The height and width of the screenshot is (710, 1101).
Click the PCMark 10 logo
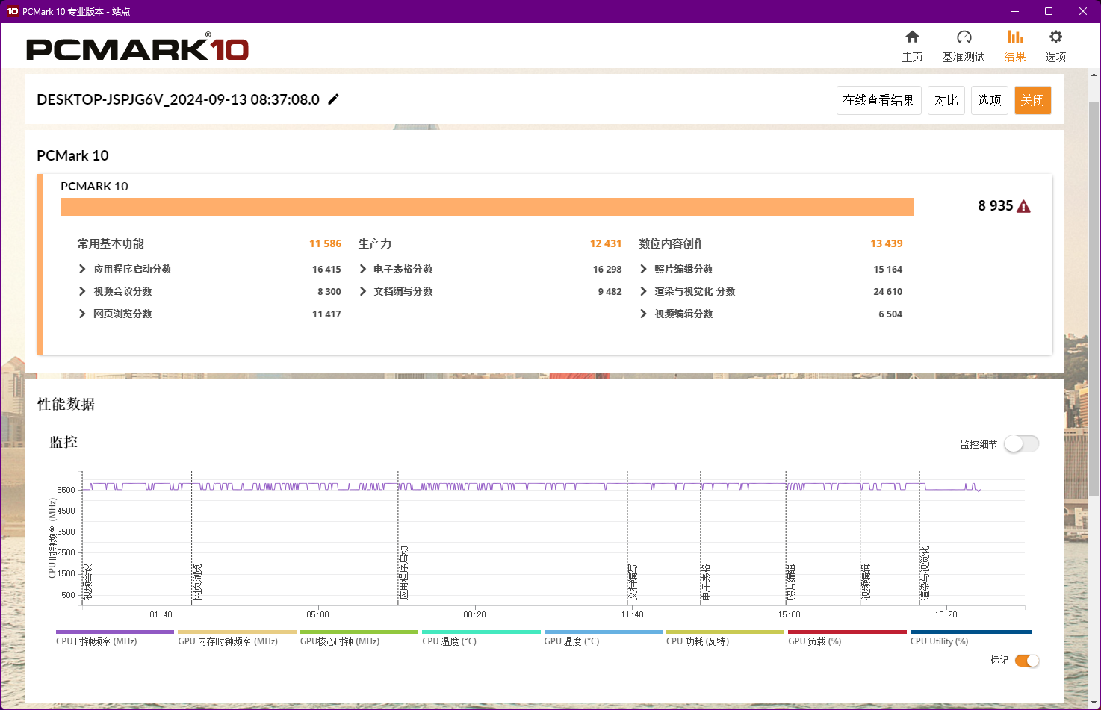(137, 49)
